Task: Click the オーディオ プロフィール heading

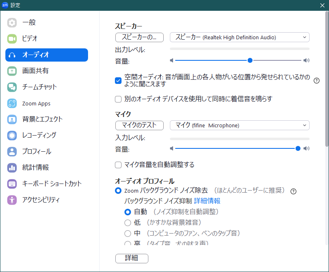Action: coord(145,181)
